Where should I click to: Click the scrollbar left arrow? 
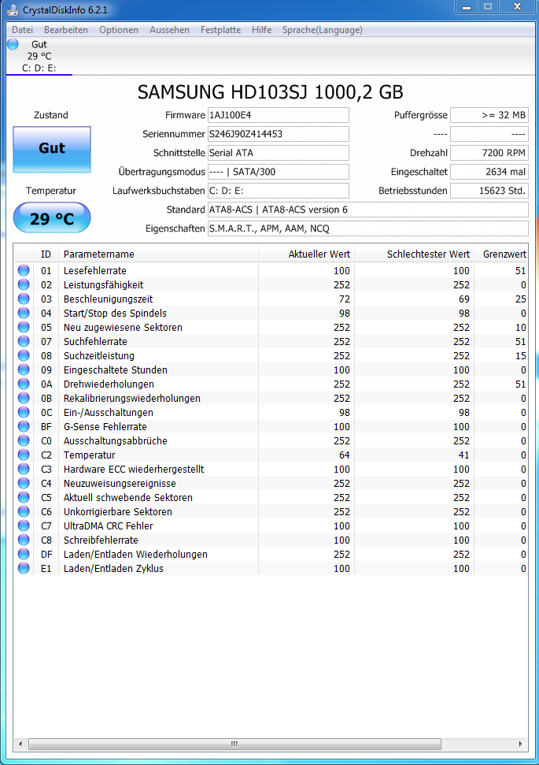coord(20,744)
